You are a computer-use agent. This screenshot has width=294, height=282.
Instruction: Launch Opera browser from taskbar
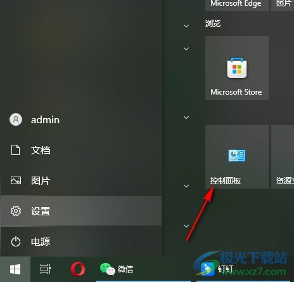[78, 269]
